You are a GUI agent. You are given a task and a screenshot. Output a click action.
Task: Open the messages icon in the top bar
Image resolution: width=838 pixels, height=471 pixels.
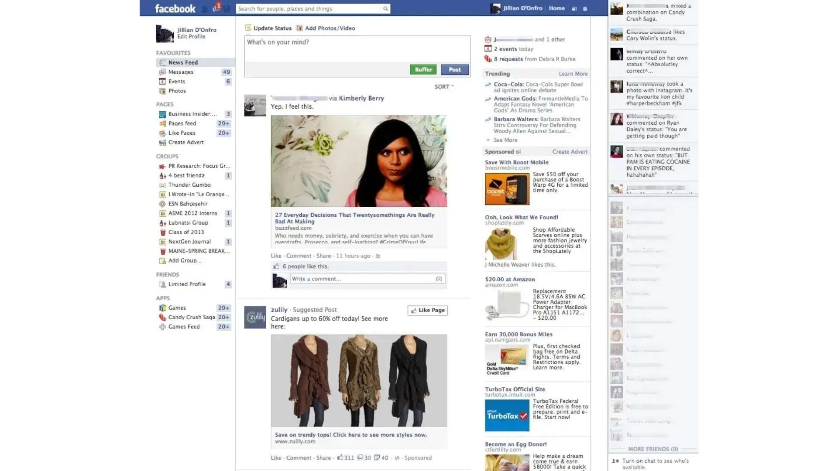[x=214, y=8]
